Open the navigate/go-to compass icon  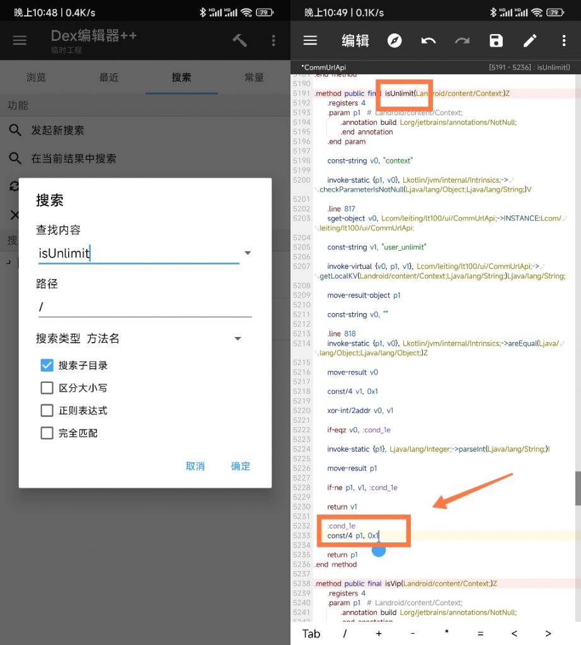click(394, 40)
